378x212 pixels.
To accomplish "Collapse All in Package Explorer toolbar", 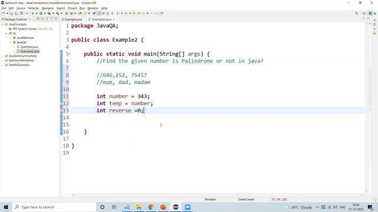I will pos(38,19).
